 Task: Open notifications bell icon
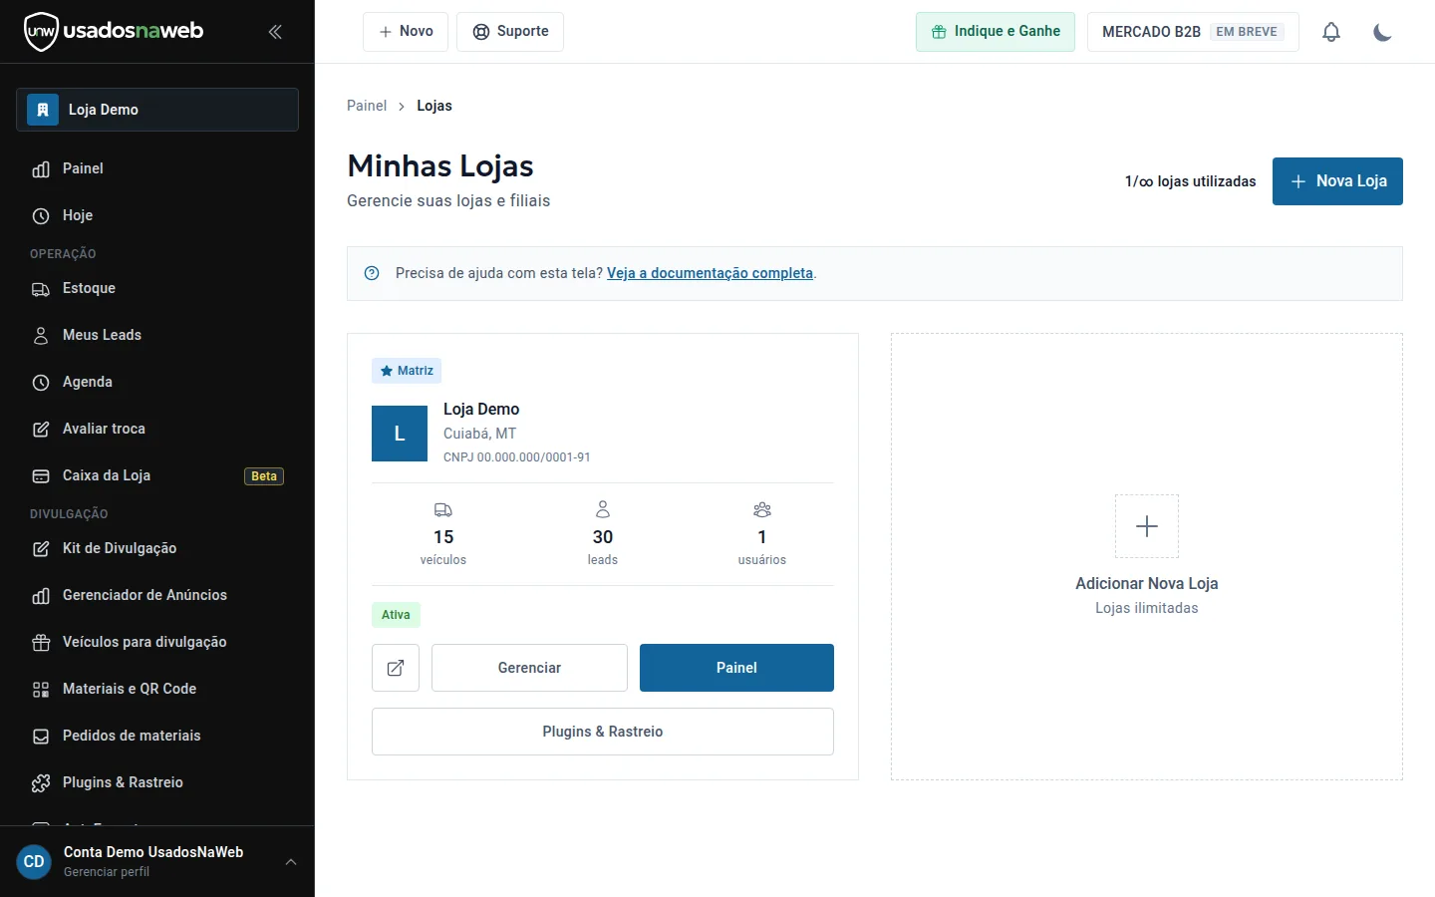1331,32
